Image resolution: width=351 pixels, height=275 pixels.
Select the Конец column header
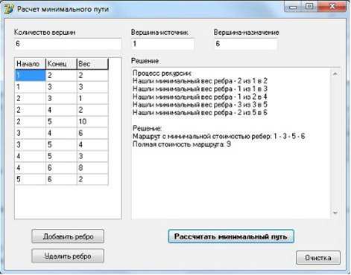pos(61,64)
